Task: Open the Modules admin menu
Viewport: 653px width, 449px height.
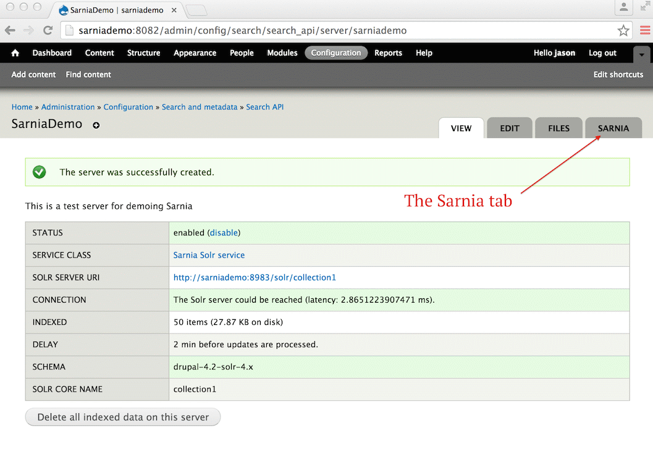Action: [282, 53]
